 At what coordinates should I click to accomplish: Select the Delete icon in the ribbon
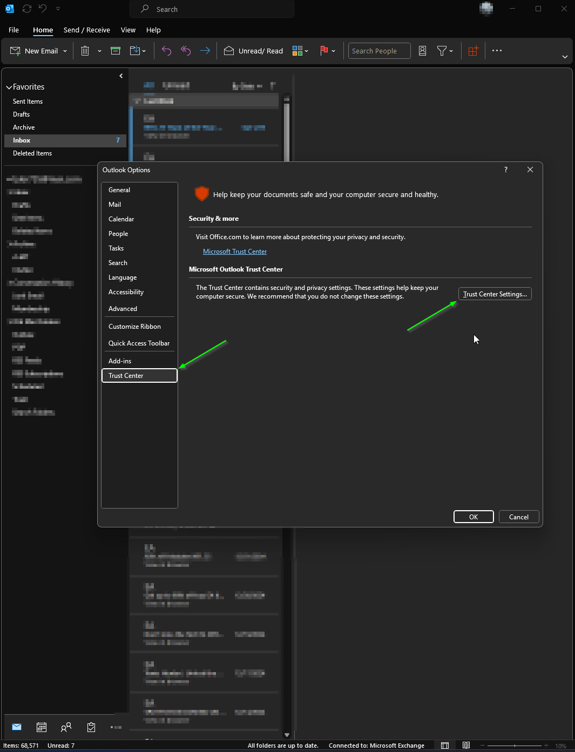click(x=85, y=50)
